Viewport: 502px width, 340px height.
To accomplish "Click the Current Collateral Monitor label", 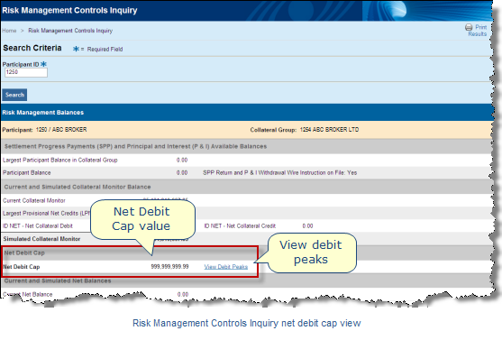I will point(34,200).
